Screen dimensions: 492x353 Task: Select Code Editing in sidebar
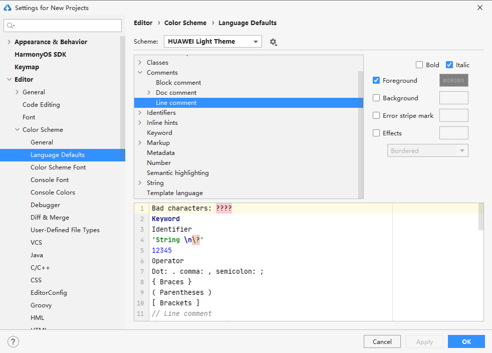[41, 104]
